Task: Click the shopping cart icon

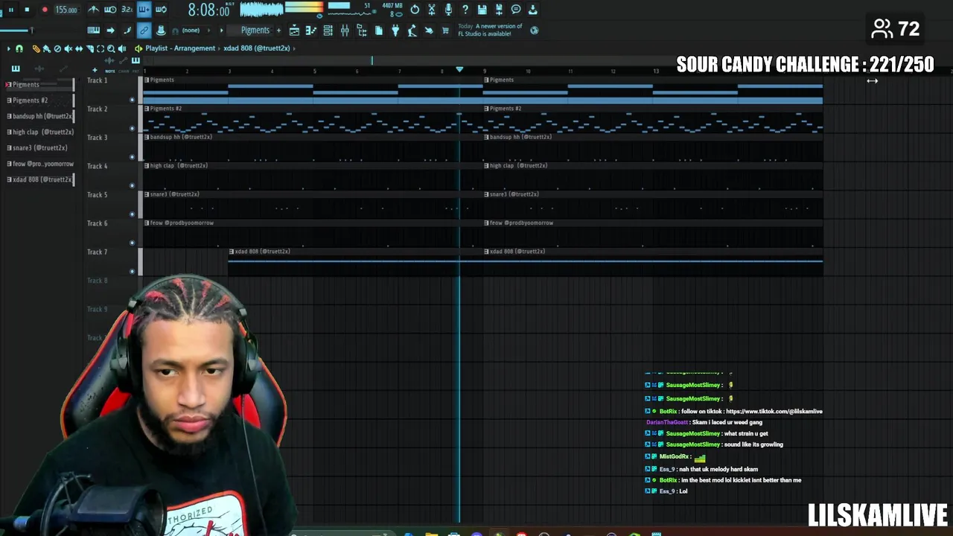Action: [x=445, y=31]
